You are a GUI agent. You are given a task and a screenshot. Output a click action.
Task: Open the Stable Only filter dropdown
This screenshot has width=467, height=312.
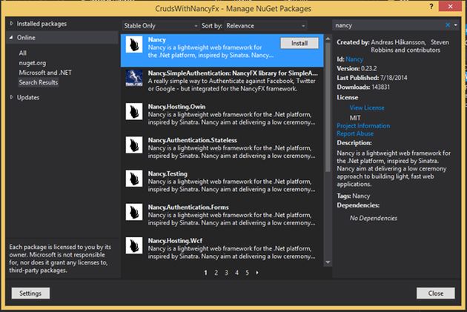[x=161, y=26]
